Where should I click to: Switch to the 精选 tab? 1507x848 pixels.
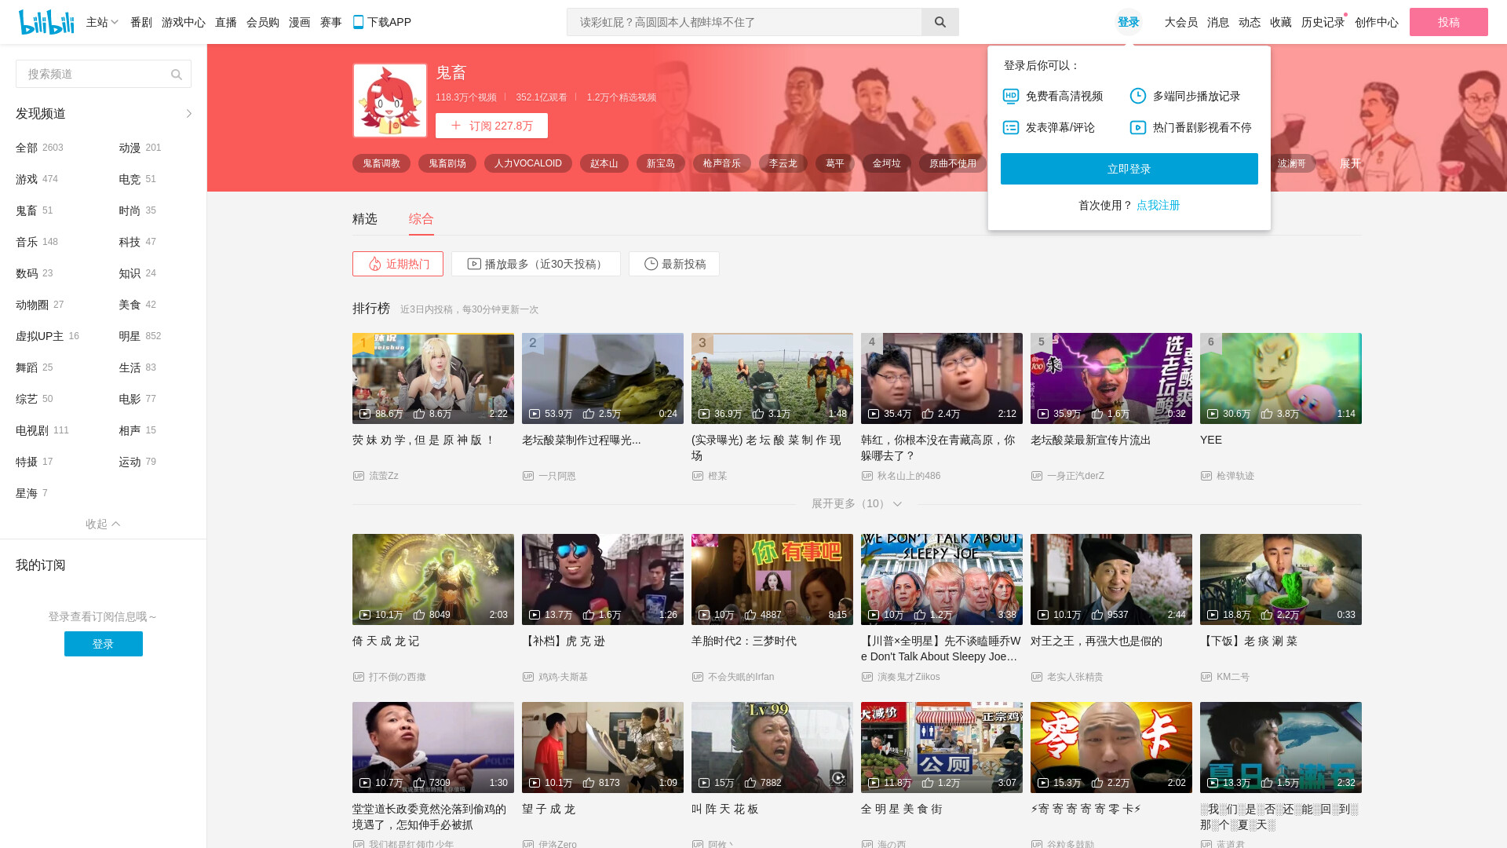(x=365, y=219)
